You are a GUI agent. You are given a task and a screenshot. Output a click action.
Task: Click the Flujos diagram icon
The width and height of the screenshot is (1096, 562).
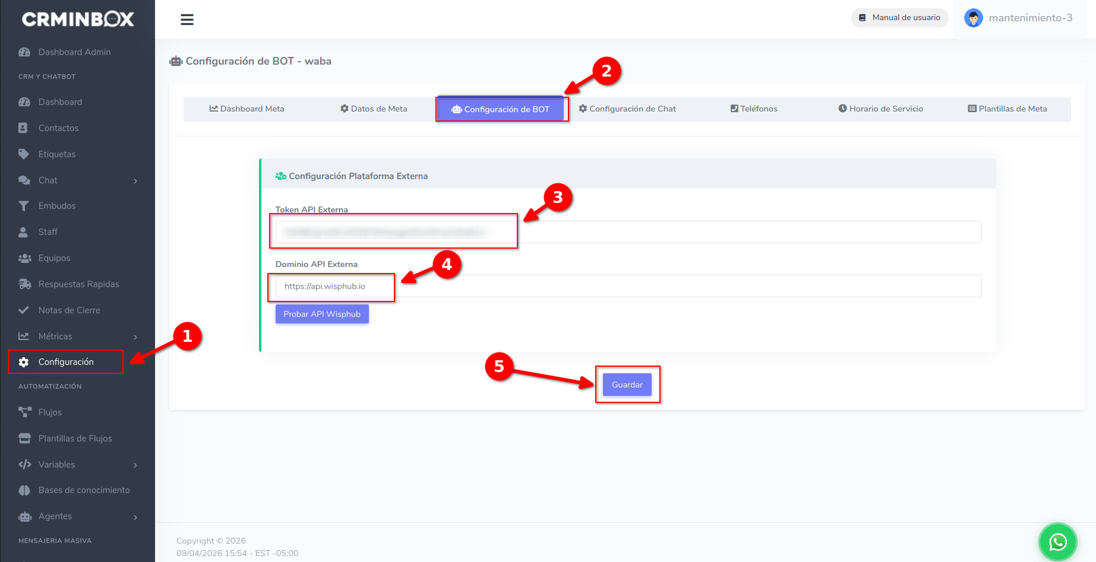pyautogui.click(x=24, y=412)
